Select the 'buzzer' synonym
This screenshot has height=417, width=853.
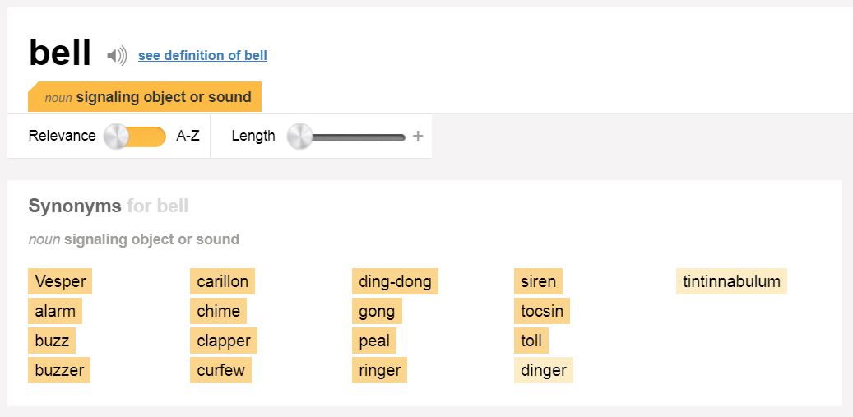(59, 370)
